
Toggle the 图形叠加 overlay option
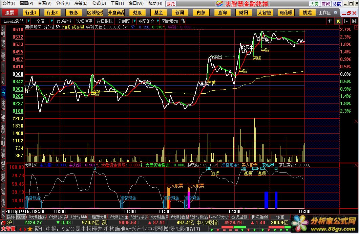(170, 21)
